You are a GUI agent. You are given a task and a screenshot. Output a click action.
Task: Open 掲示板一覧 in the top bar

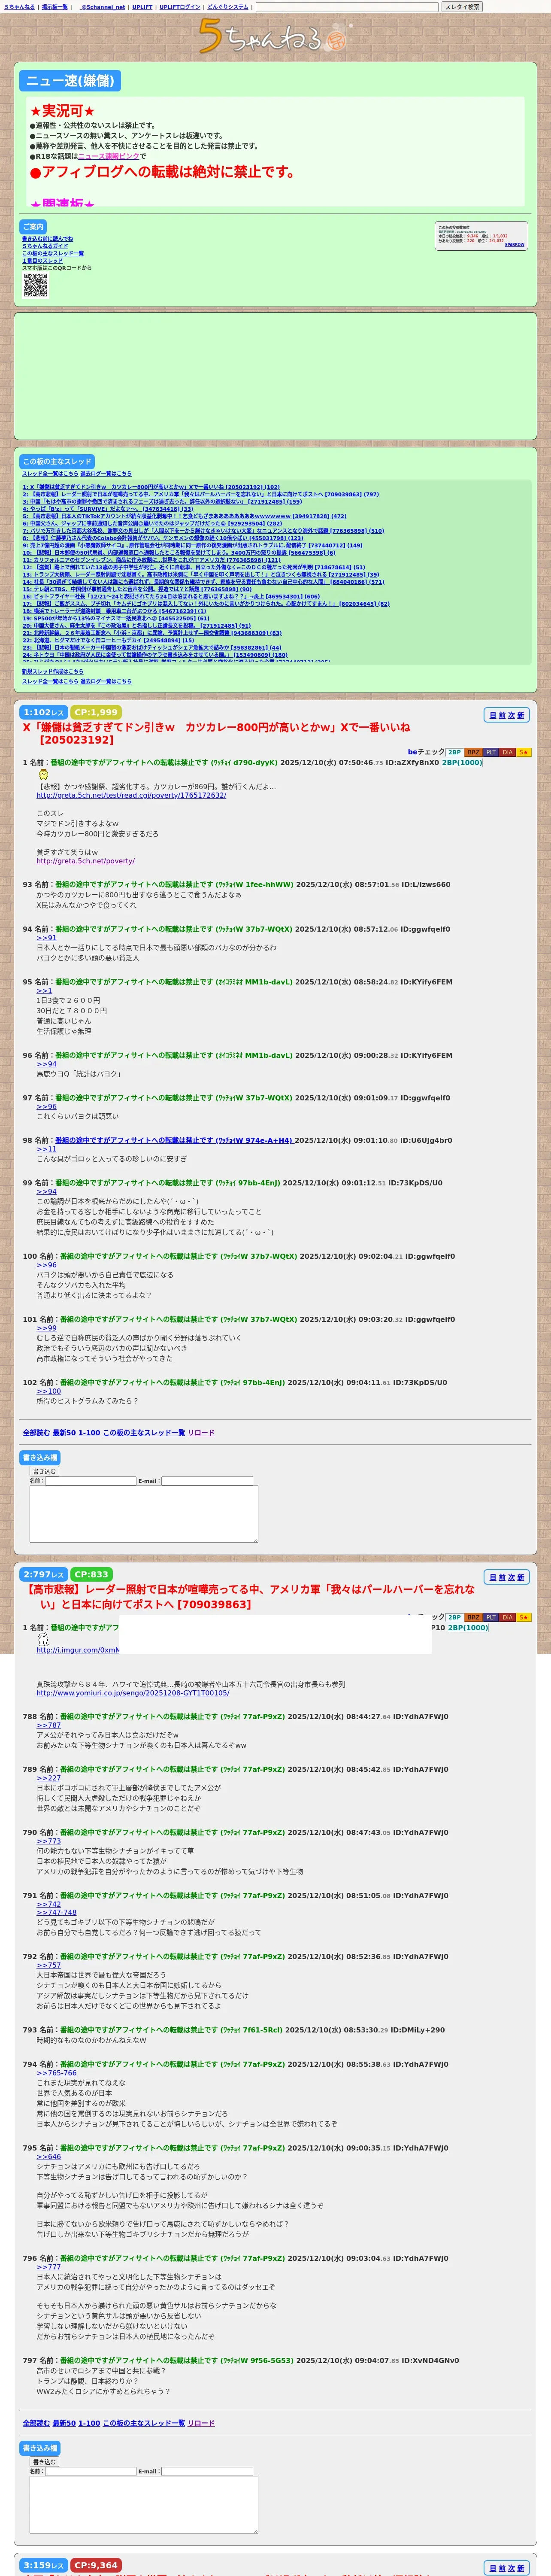(x=55, y=7)
